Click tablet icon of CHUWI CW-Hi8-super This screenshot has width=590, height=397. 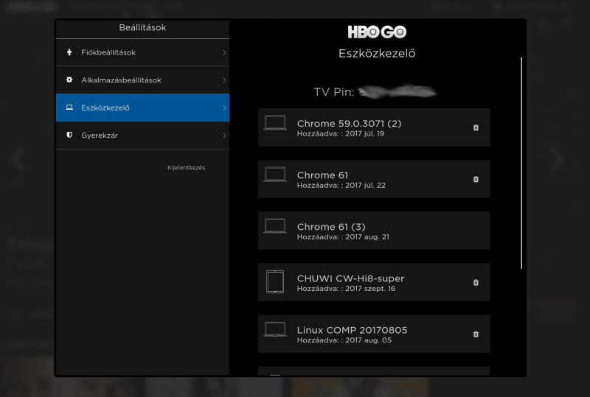coord(275,281)
